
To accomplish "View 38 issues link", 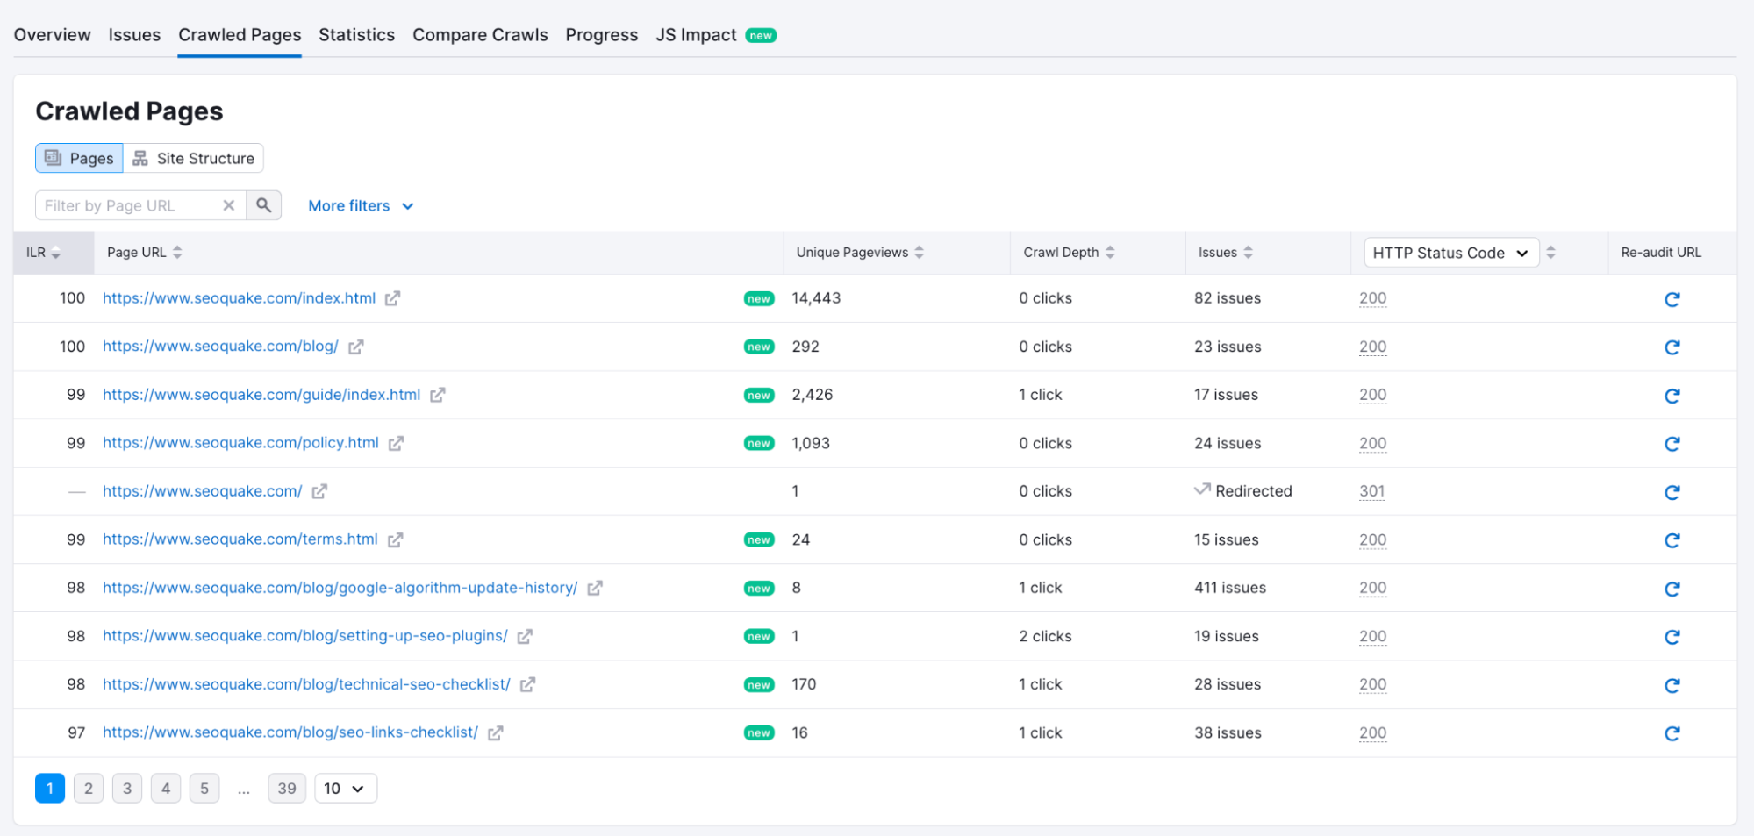I will (1227, 732).
